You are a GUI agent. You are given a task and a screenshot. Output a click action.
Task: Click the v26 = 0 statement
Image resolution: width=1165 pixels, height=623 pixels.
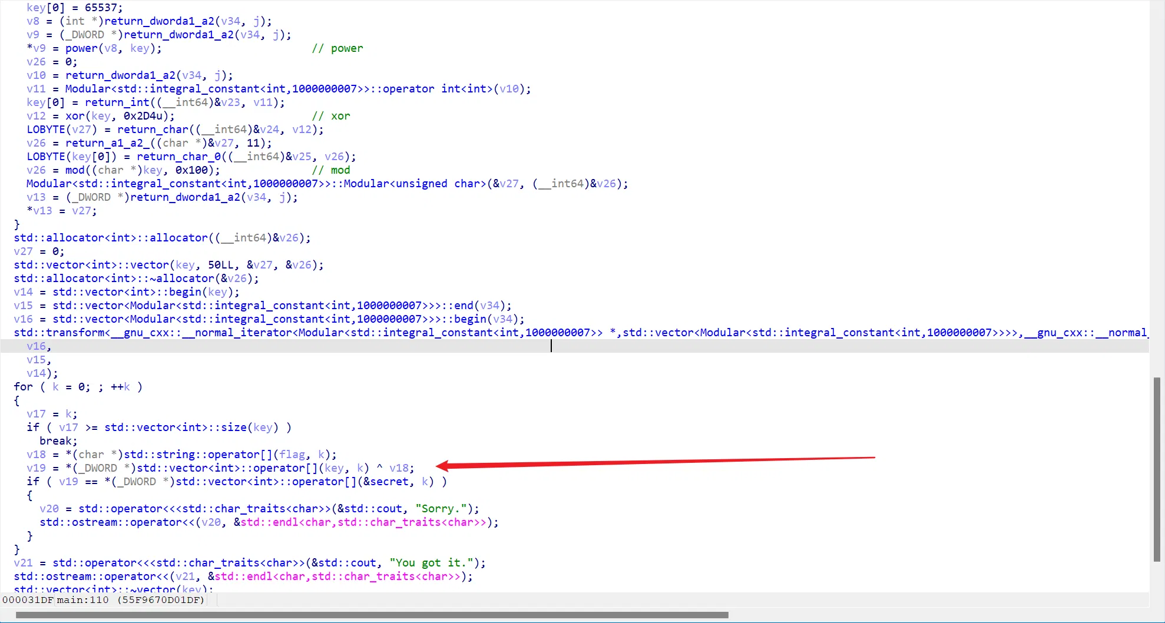[x=52, y=62]
